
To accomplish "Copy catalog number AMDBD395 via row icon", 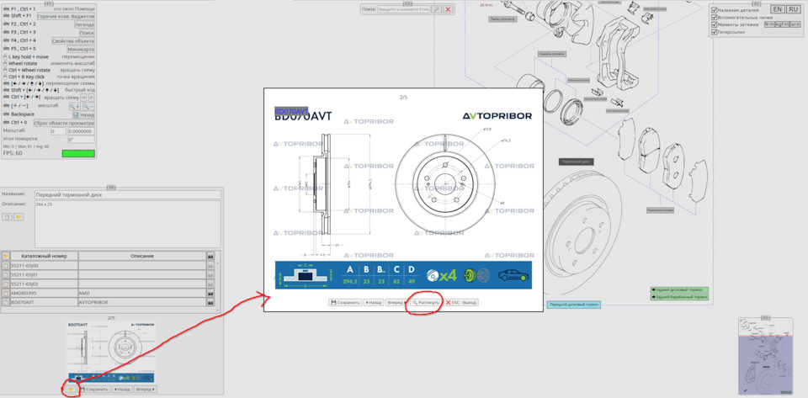I will (x=6, y=293).
